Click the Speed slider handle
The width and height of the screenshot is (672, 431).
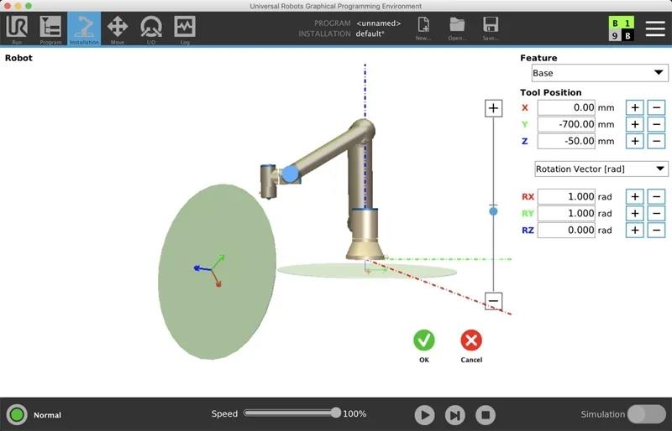pyautogui.click(x=336, y=413)
